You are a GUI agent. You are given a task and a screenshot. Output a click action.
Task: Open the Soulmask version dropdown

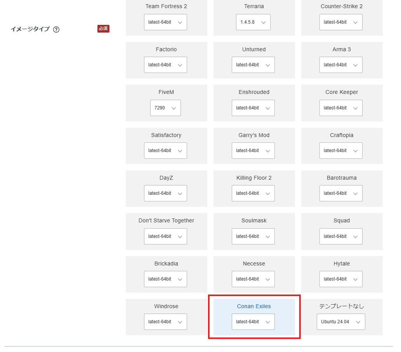click(253, 236)
